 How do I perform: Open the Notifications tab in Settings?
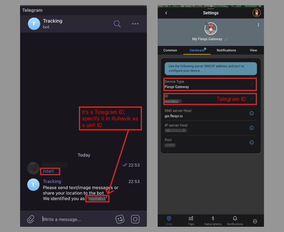tap(227, 50)
